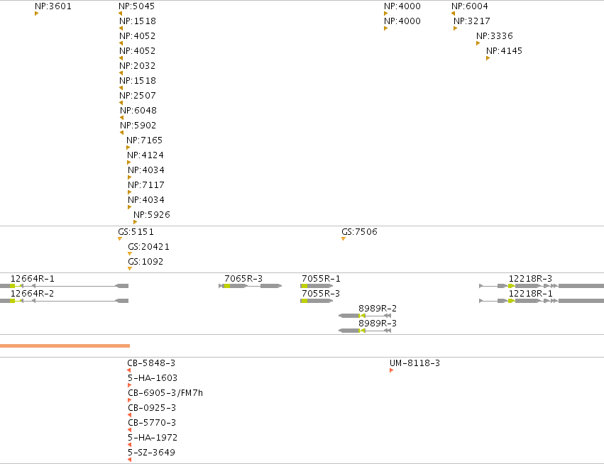604x464 pixels.
Task: Click the 12664R-2 transcript label
Action: [33, 294]
